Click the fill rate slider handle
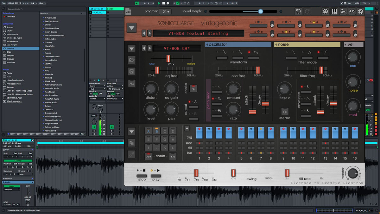Screen dimensions: 380x214 pyautogui.click(x=287, y=173)
